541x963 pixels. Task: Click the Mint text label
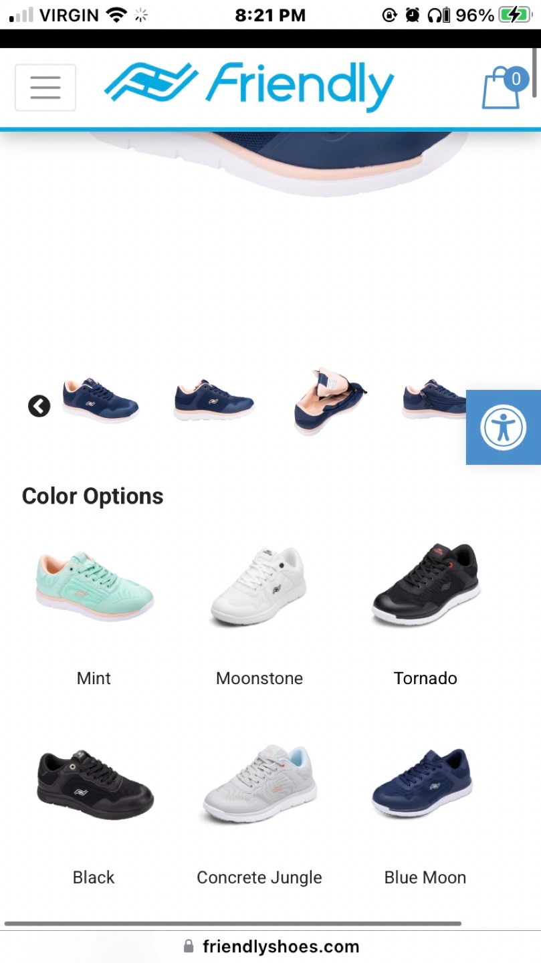pyautogui.click(x=94, y=678)
